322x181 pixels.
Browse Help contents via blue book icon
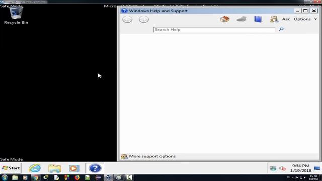(258, 19)
